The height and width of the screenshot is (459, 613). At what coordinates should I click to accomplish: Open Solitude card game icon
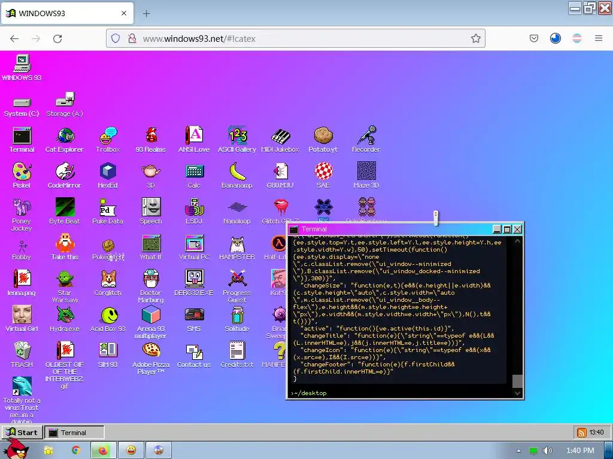click(x=237, y=319)
